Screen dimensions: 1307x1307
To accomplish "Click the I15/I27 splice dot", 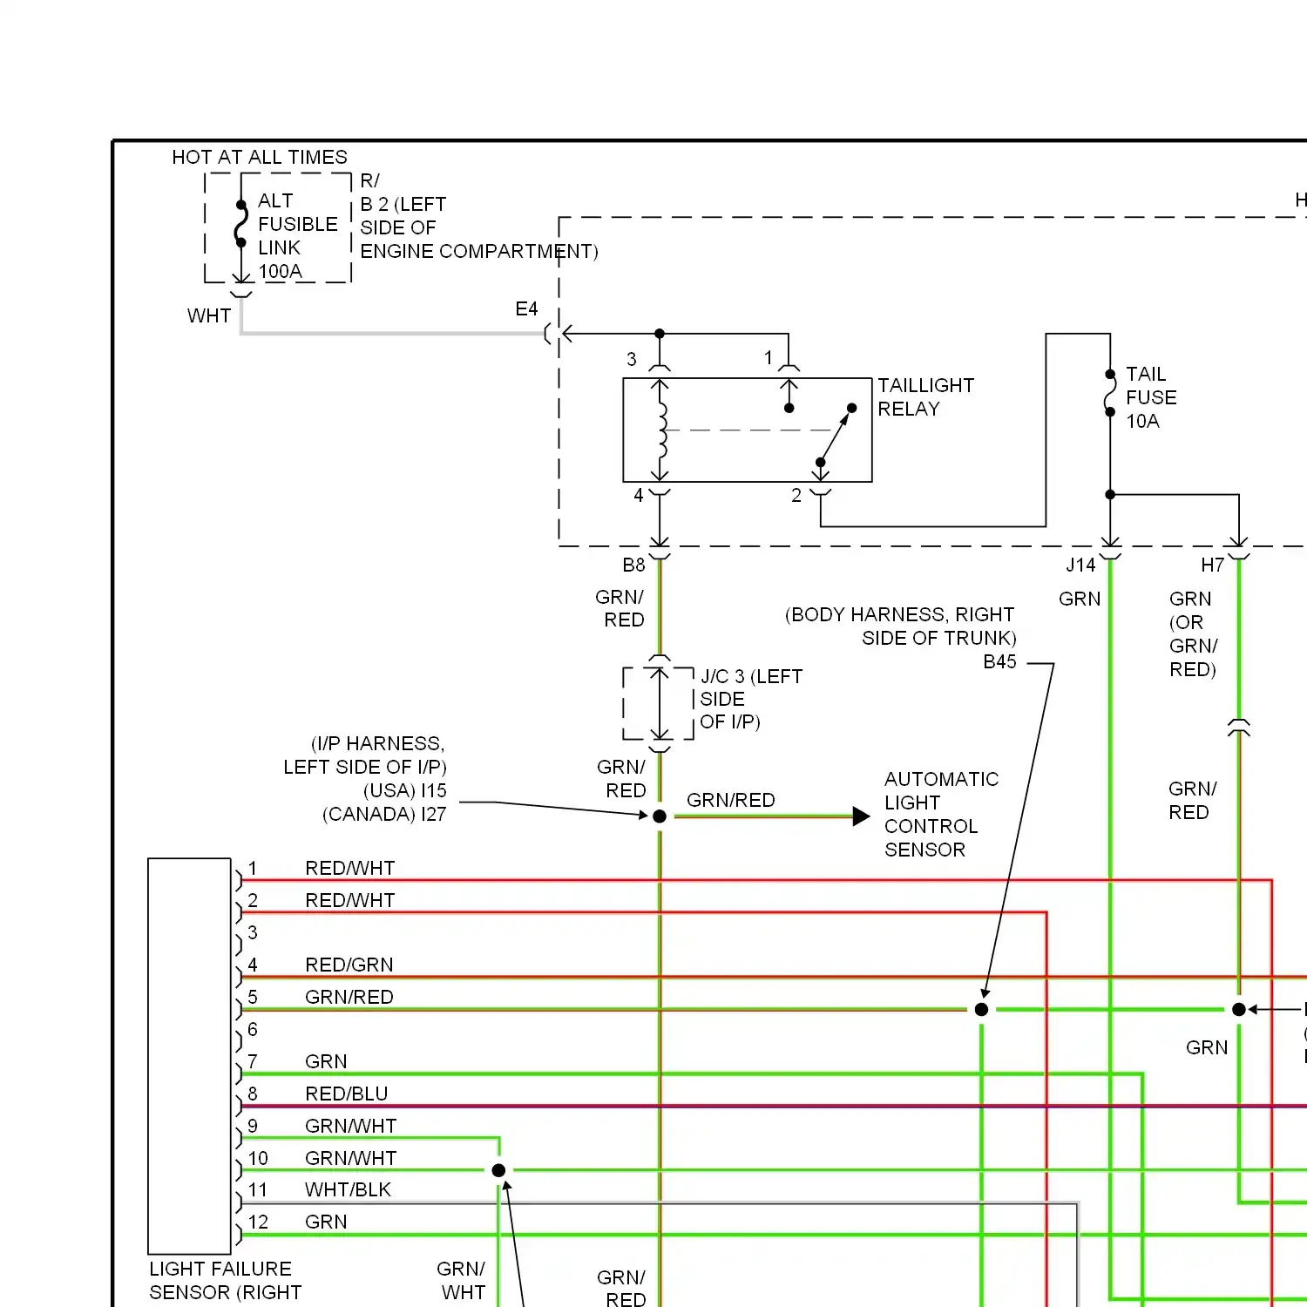I will coord(660,816).
